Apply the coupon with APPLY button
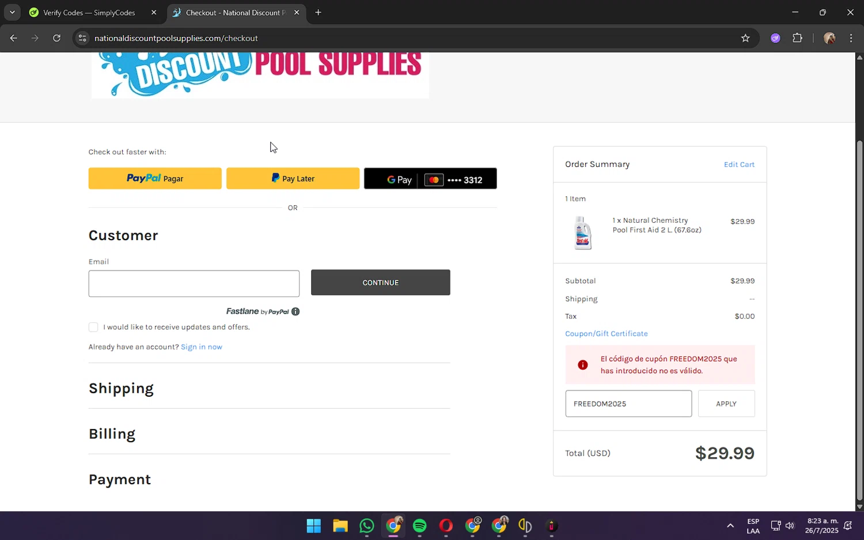Image resolution: width=864 pixels, height=540 pixels. pyautogui.click(x=726, y=404)
